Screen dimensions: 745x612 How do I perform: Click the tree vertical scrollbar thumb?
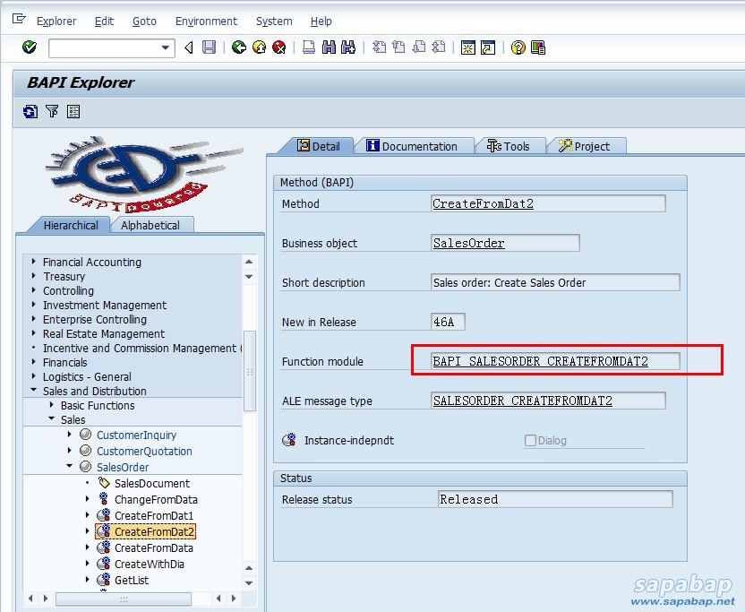250,371
